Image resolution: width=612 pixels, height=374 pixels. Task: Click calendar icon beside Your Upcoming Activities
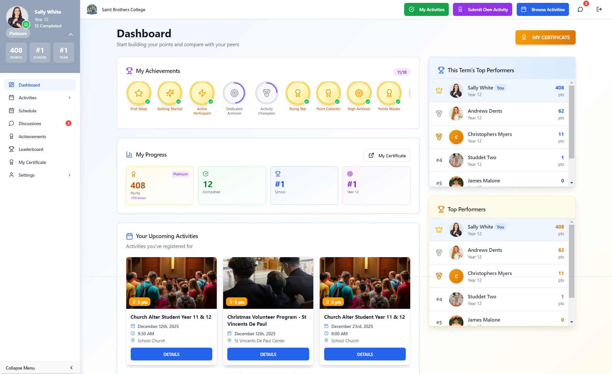(x=129, y=236)
